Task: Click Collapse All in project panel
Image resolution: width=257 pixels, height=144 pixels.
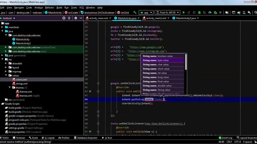Action: click(x=69, y=18)
